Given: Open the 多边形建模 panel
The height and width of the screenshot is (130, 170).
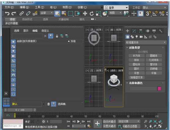Looking at the screenshot, I should [12, 23].
